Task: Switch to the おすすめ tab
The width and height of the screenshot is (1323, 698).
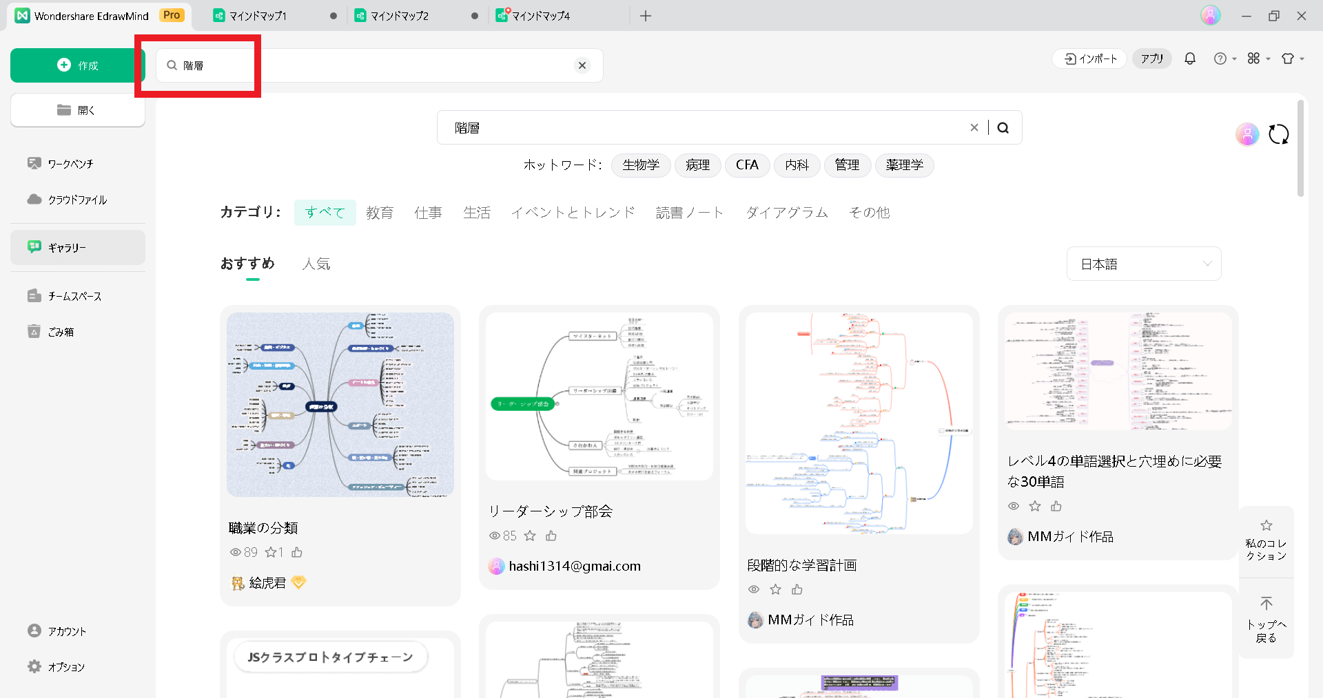Action: [x=247, y=264]
